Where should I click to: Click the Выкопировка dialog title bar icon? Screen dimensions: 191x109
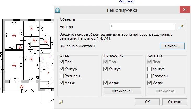[57, 10]
